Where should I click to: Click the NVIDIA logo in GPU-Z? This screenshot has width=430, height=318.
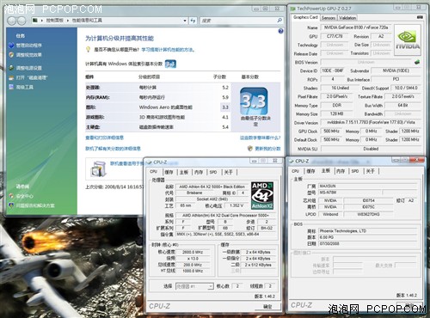coord(408,40)
